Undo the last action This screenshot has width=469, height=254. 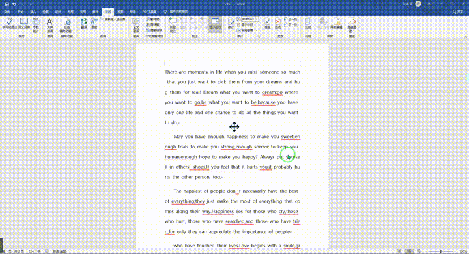pos(14,4)
